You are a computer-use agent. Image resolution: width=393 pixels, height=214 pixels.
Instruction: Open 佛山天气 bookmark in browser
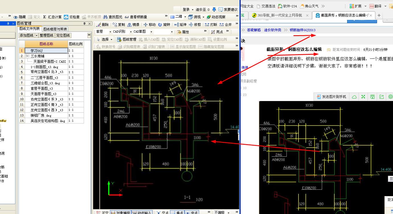[309, 6]
